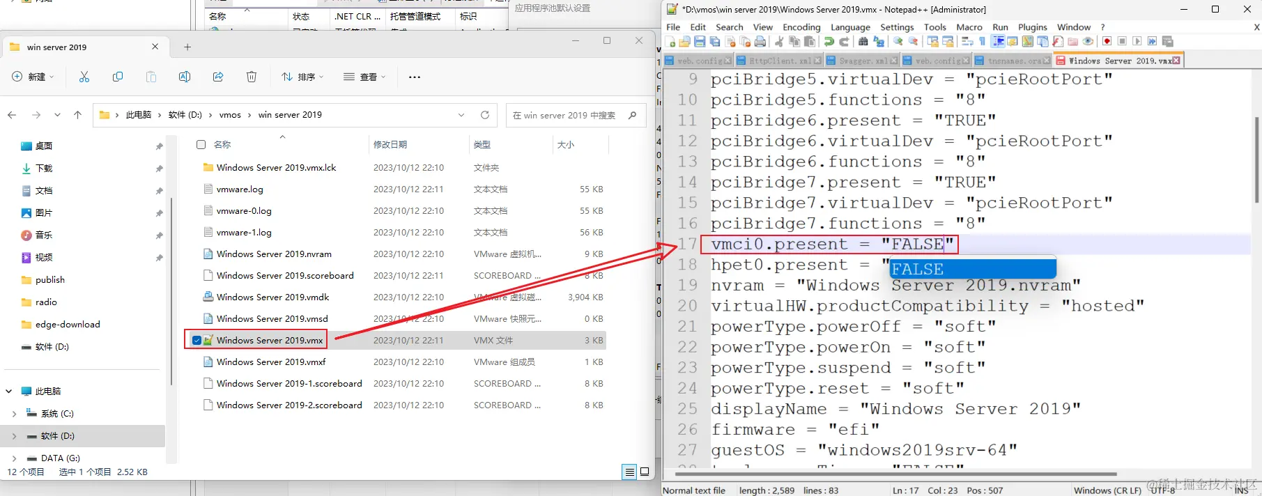
Task: Open the Notepad++ Encoding menu
Action: [801, 27]
